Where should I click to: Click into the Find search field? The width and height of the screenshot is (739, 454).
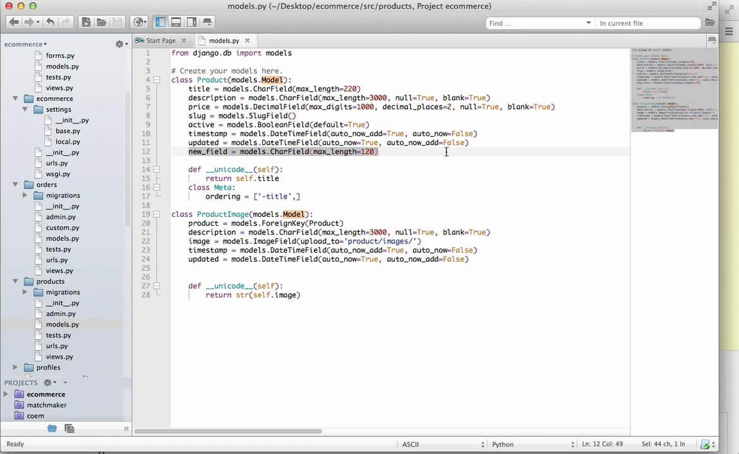point(535,23)
